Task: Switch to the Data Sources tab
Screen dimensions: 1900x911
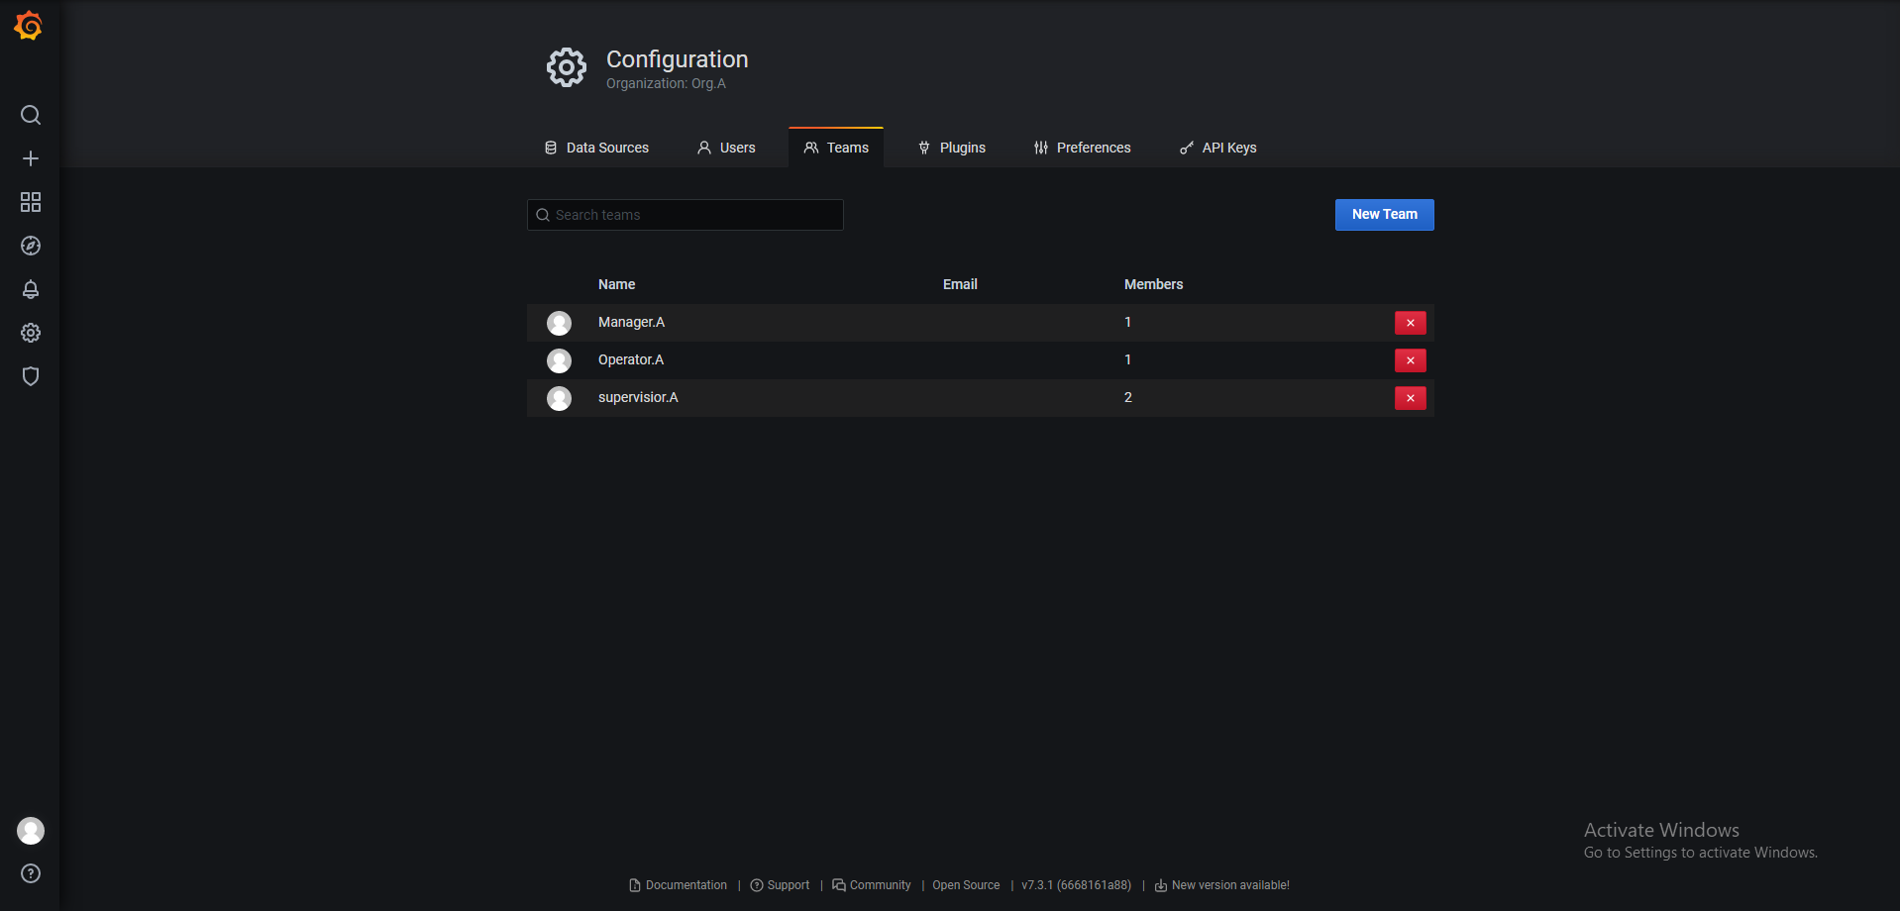Action: tap(596, 148)
